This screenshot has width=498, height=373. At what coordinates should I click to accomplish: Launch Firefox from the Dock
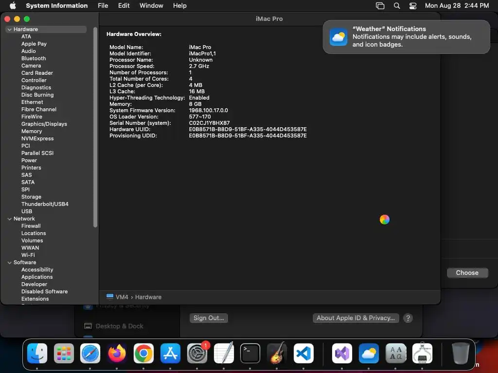(x=117, y=353)
